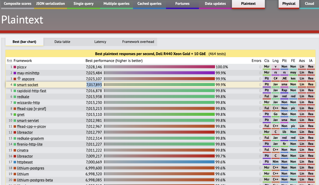Click the Aos column header
319x185 pixels.
[x=302, y=61]
